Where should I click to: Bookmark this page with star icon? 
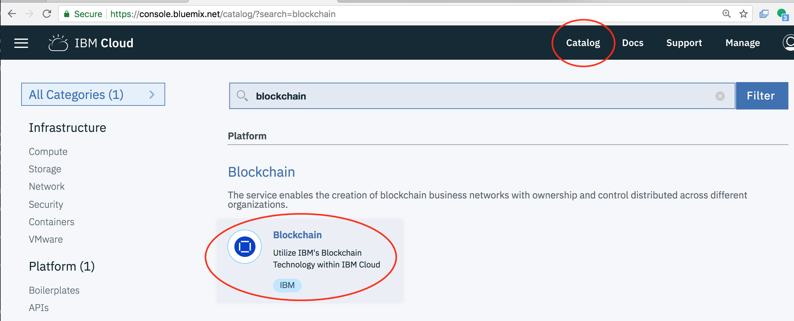coord(744,14)
